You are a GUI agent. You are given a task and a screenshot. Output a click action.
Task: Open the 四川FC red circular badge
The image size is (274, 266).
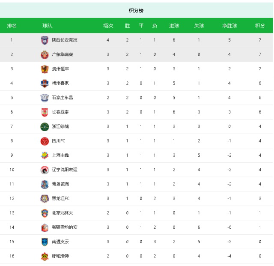pyautogui.click(x=45, y=141)
